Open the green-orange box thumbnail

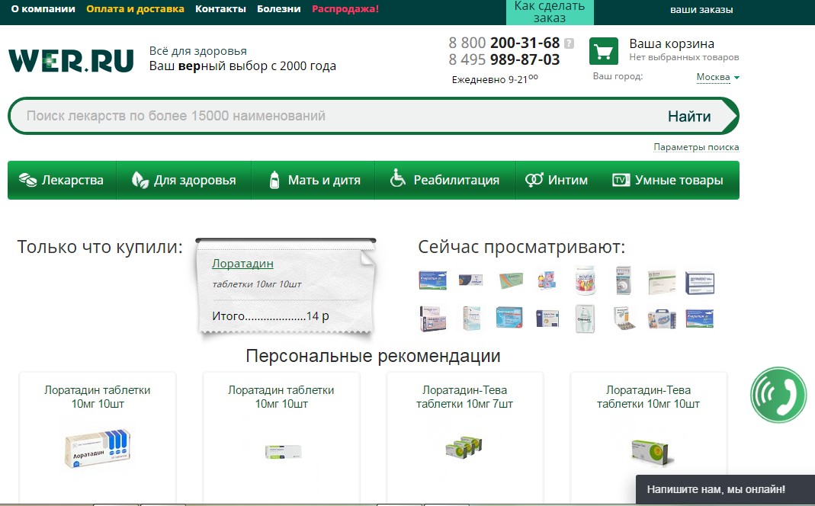[512, 280]
